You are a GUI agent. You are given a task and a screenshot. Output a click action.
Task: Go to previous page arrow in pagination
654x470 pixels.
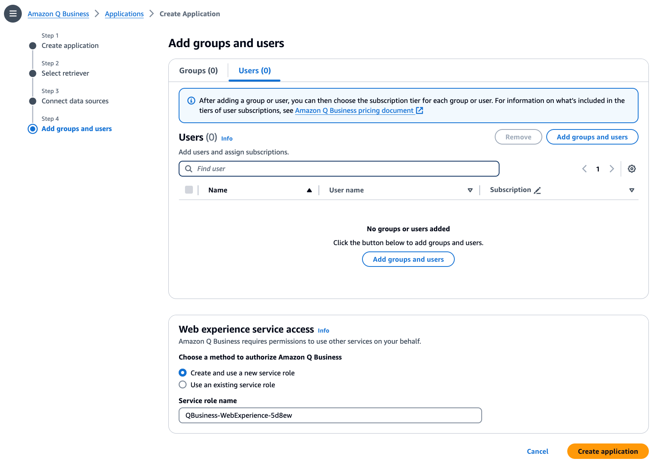coord(584,169)
